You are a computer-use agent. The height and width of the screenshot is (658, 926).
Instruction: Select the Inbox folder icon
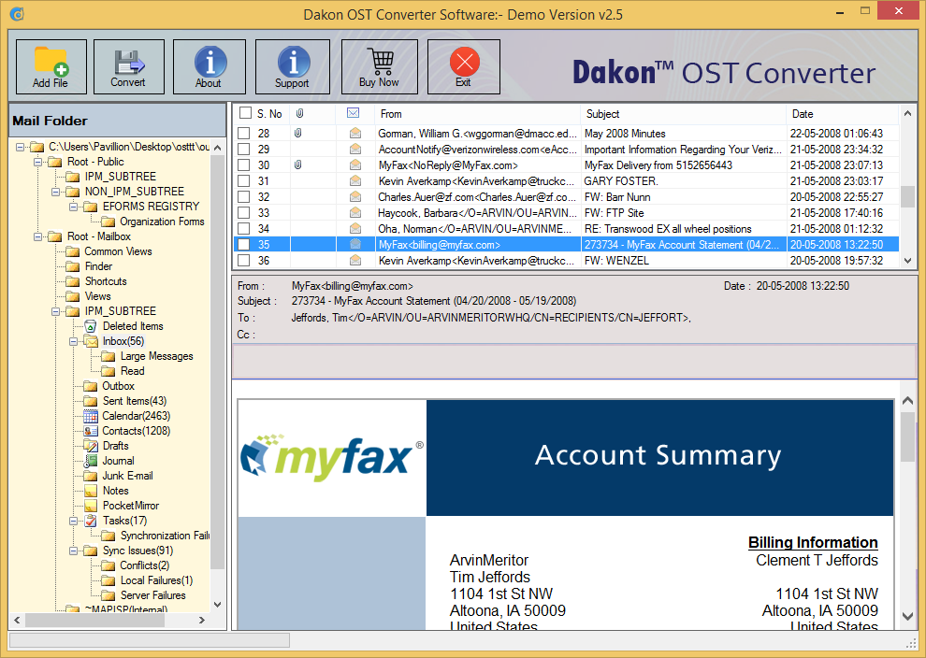click(x=91, y=341)
